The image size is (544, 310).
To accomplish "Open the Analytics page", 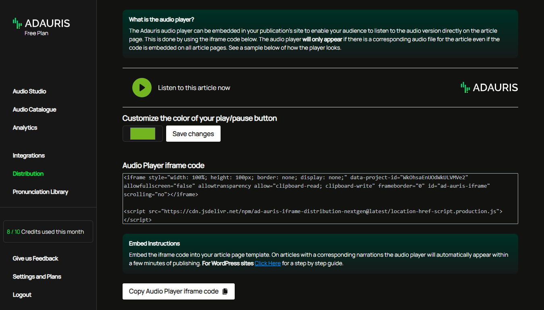I will click(x=25, y=128).
